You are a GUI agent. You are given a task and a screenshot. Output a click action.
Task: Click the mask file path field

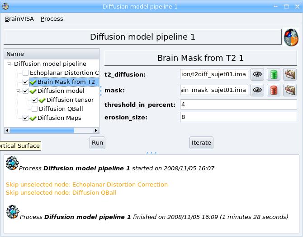(214, 90)
